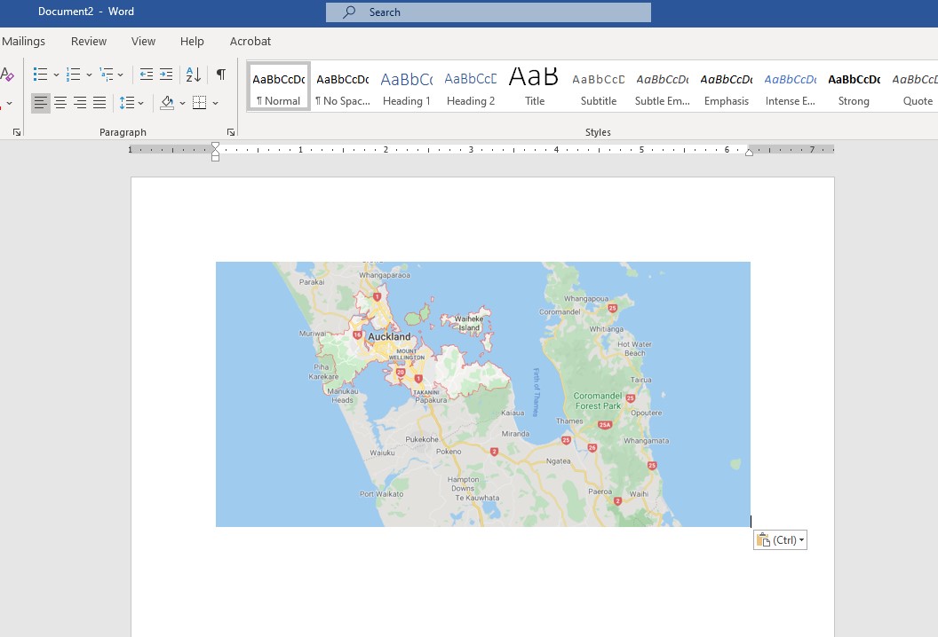Open Font group dialog launcher
Screen dimensions: 938x637
pyautogui.click(x=17, y=132)
